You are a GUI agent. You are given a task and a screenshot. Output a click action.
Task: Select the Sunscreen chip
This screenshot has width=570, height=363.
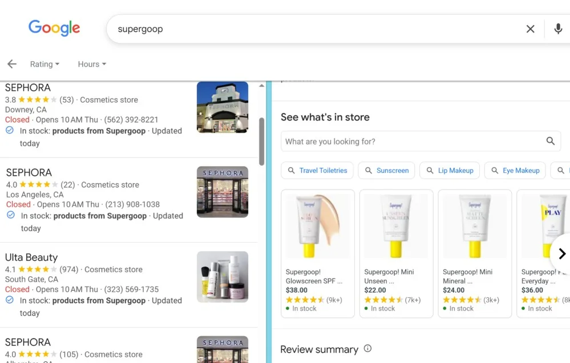click(386, 170)
